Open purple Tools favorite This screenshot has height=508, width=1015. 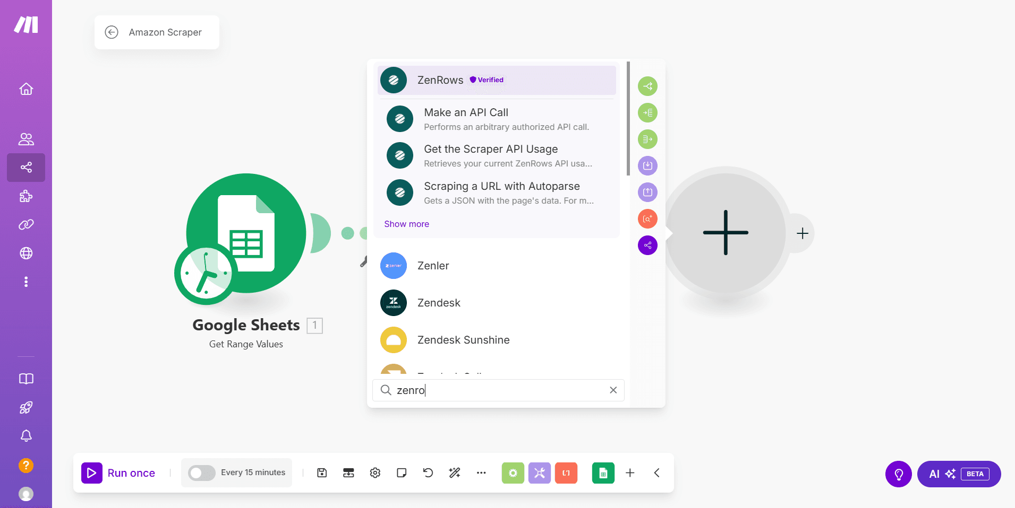[540, 473]
